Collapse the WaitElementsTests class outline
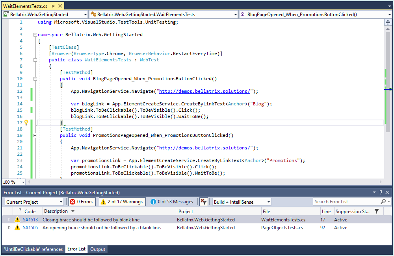 (35, 60)
